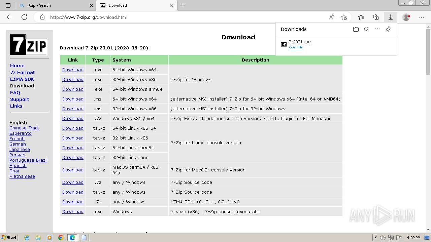The height and width of the screenshot is (242, 431).
Task: Add this page to favorites star
Action: click(344, 17)
